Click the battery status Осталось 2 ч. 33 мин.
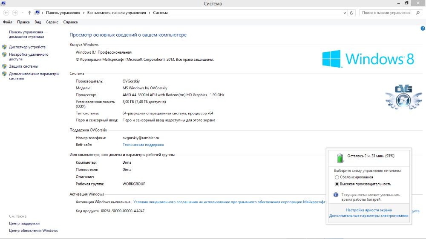Image resolution: width=426 pixels, height=239 pixels. click(371, 156)
